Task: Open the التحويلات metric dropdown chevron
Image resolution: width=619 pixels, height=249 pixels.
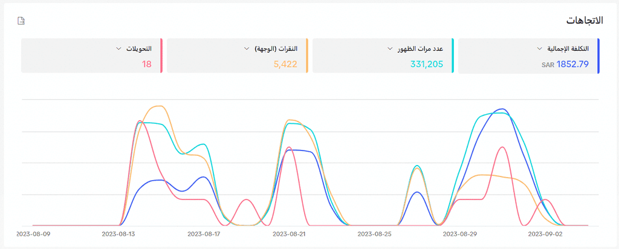Action: (117, 48)
